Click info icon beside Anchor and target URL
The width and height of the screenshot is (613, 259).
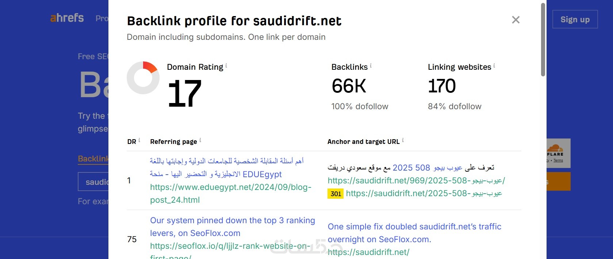tap(403, 140)
